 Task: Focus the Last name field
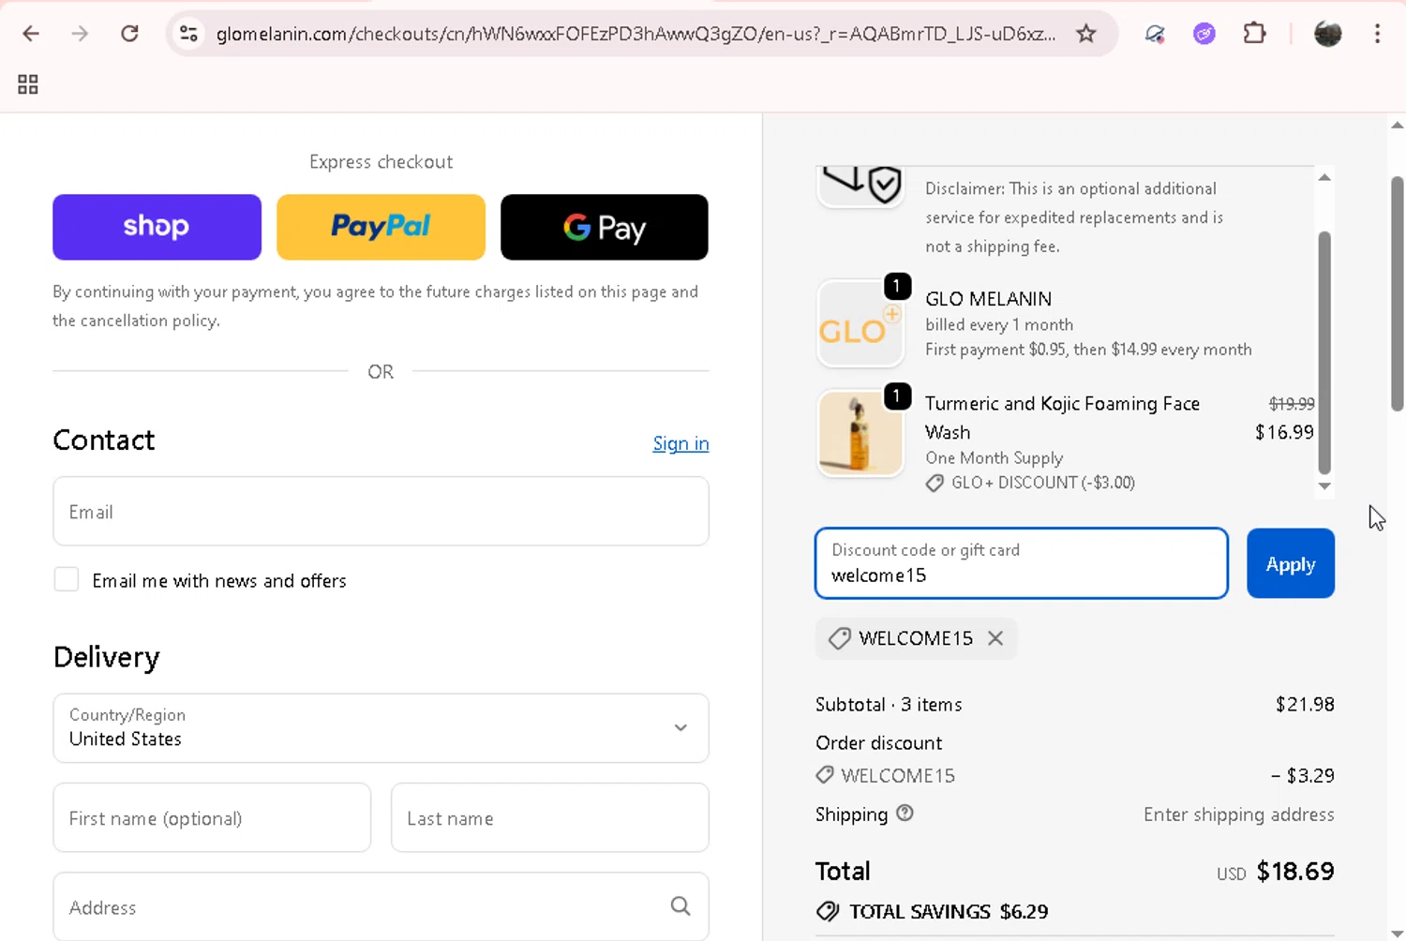coord(549,817)
